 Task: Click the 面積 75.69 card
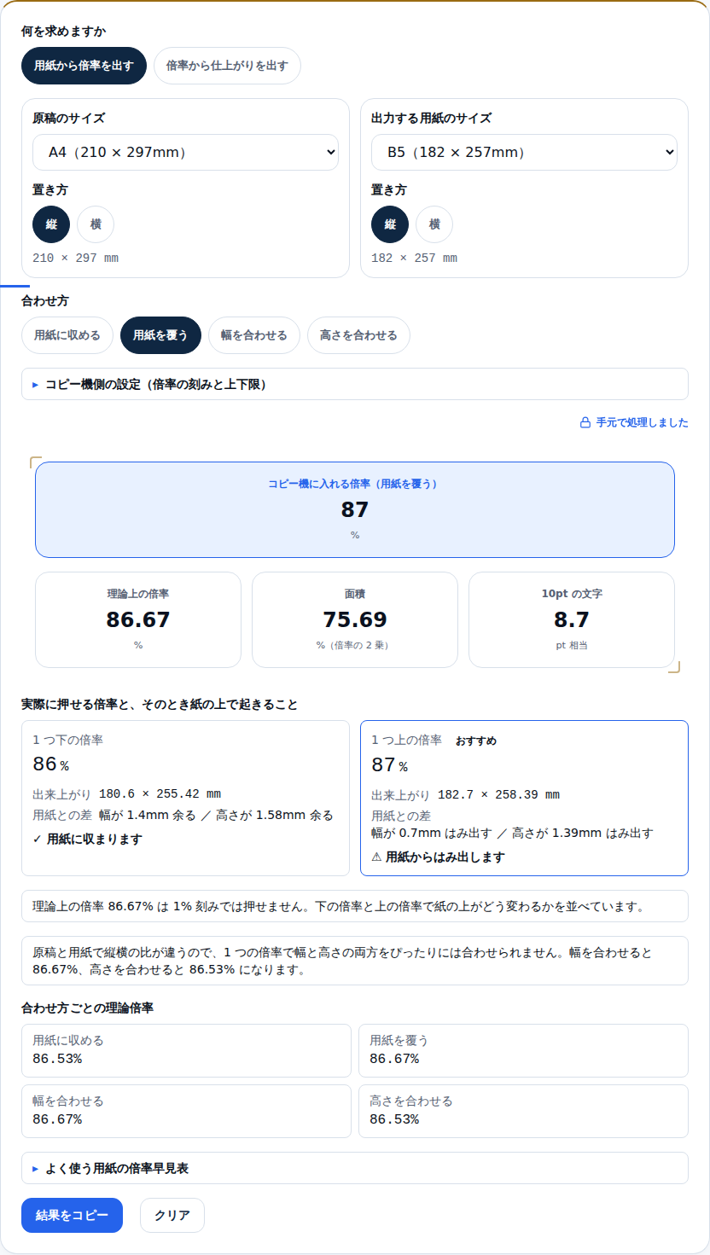pyautogui.click(x=355, y=619)
